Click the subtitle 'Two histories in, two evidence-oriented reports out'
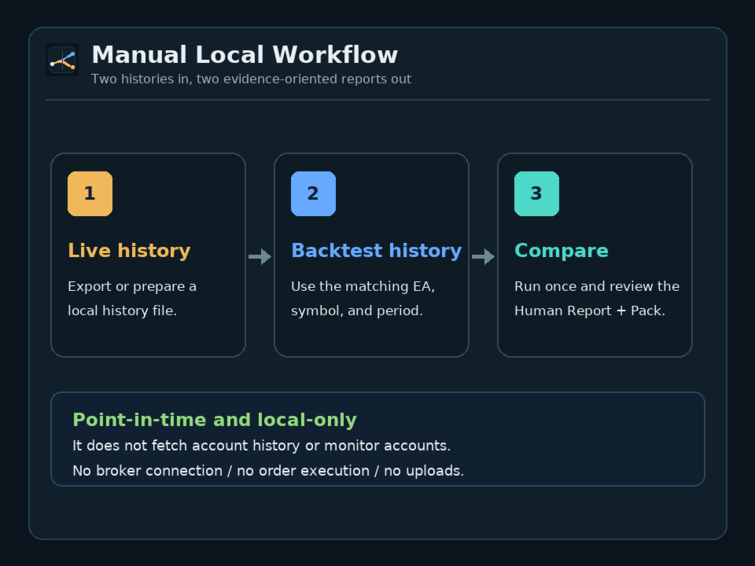755x566 pixels. (x=252, y=79)
